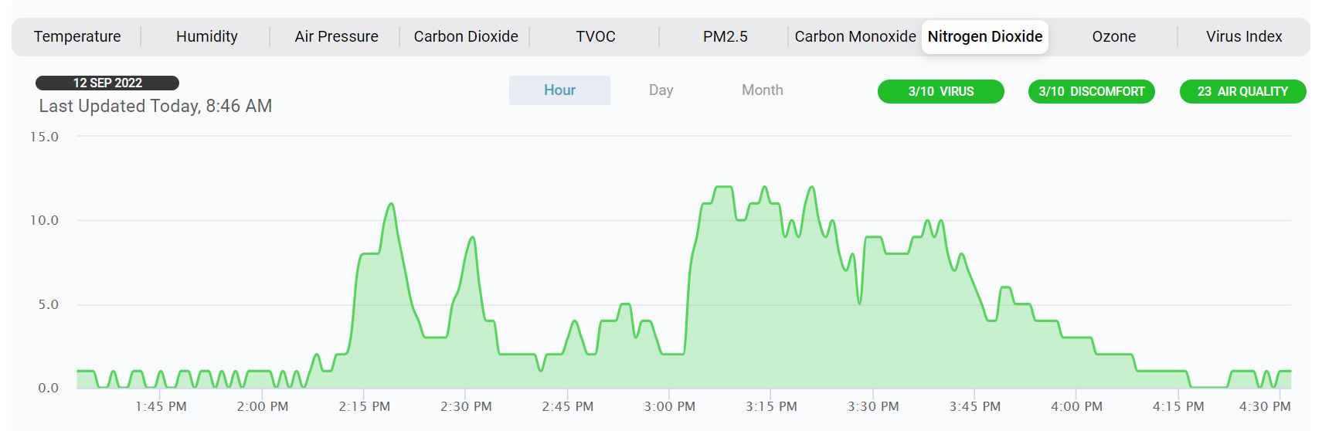View the Carbon Monoxide tab
The width and height of the screenshot is (1322, 431).
[x=855, y=36]
